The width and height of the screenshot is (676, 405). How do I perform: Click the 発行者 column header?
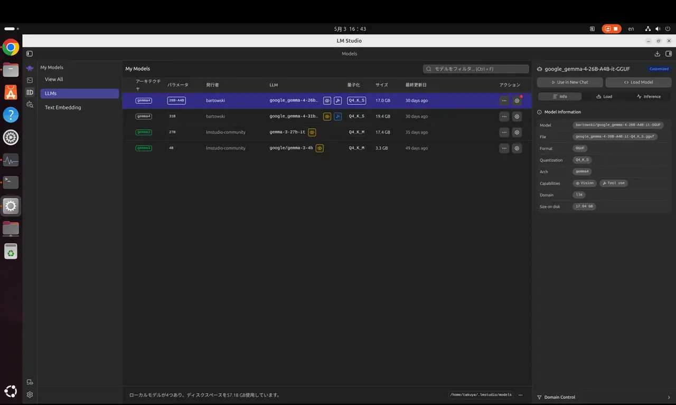212,85
